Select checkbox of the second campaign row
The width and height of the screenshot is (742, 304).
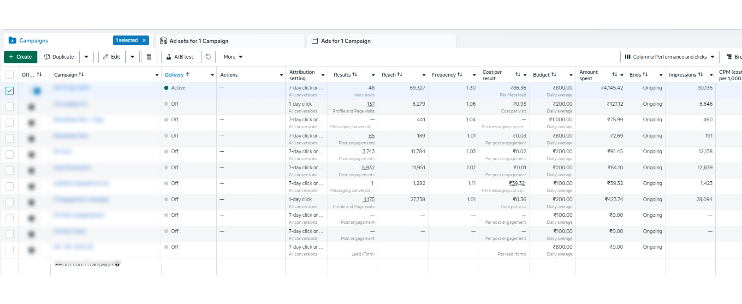point(10,107)
